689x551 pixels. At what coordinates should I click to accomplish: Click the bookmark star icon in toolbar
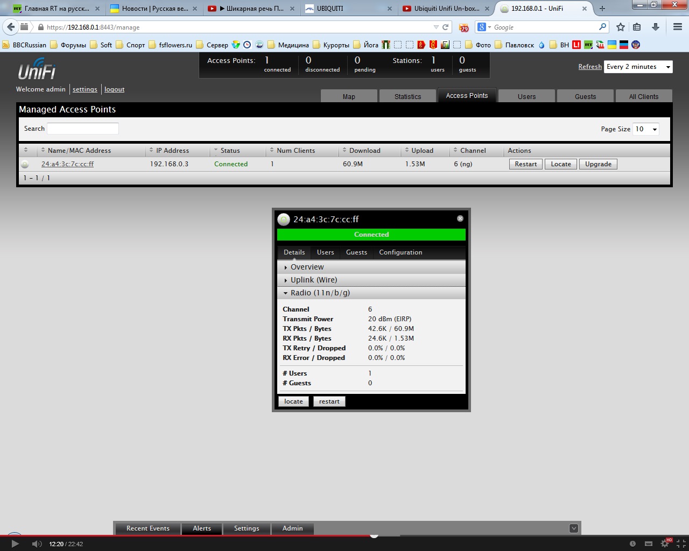[x=621, y=27]
